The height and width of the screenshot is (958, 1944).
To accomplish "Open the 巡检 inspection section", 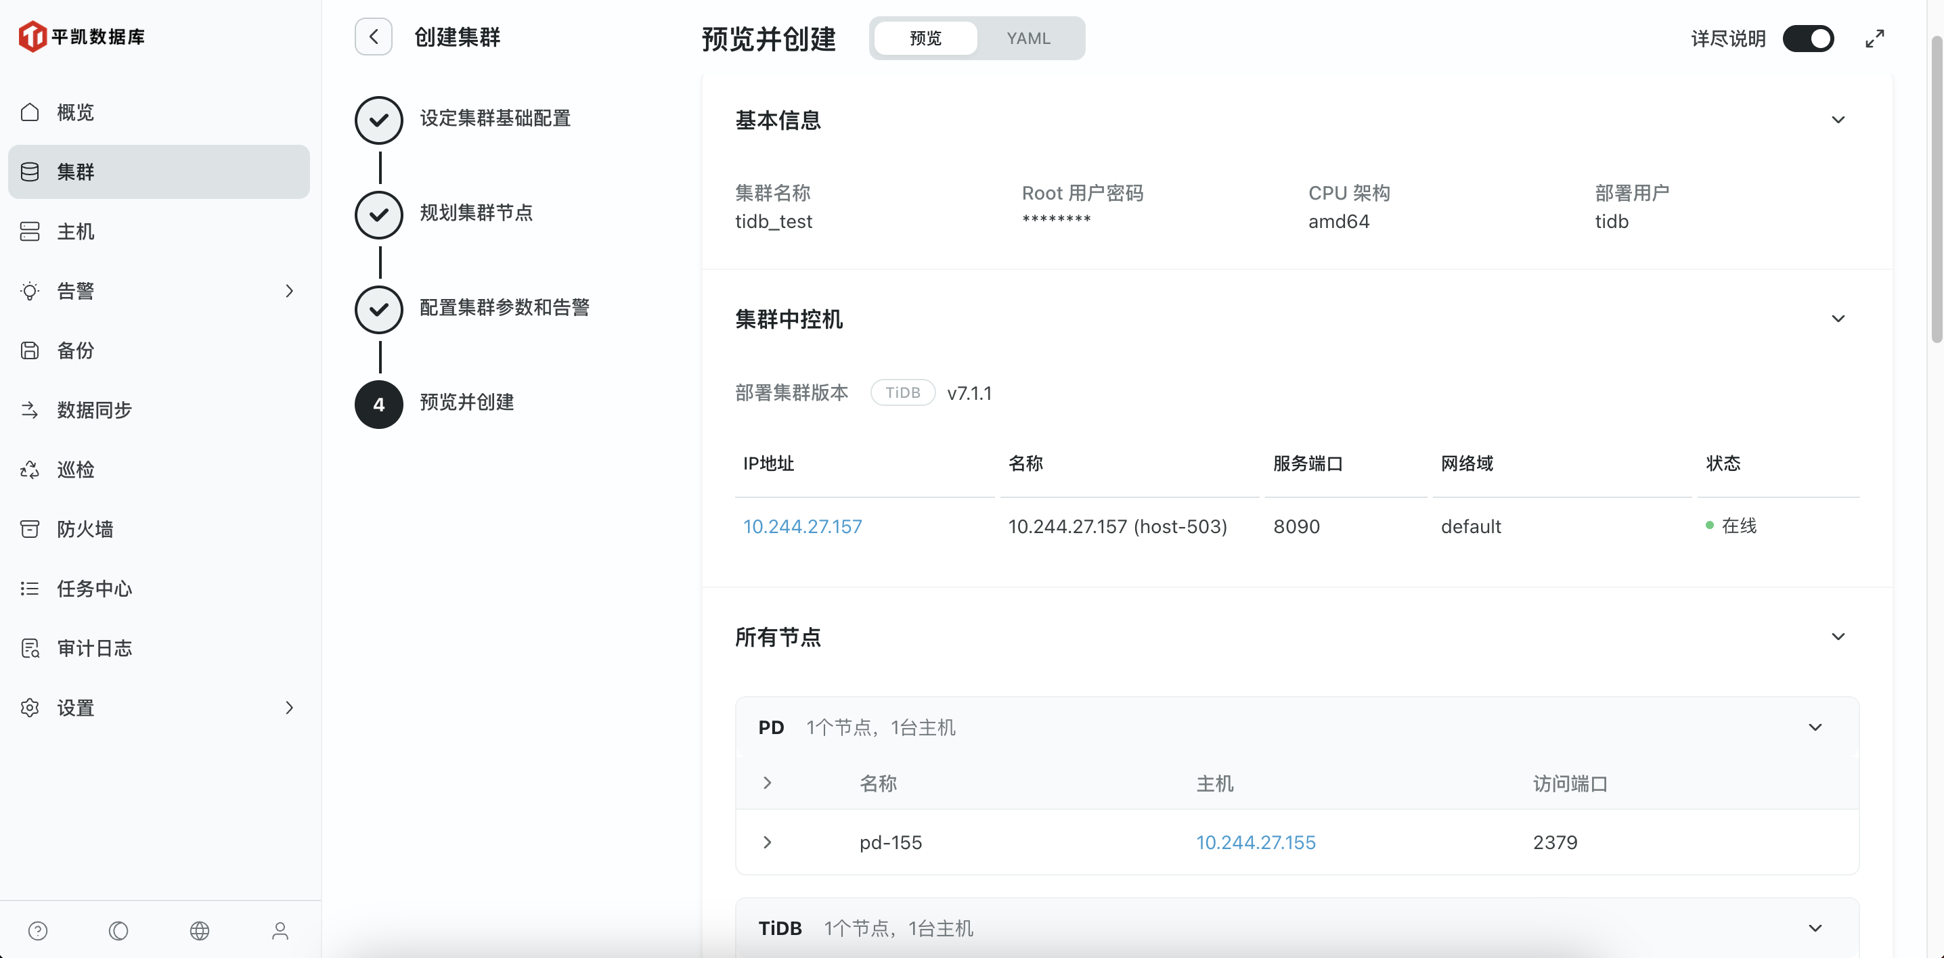I will point(75,468).
